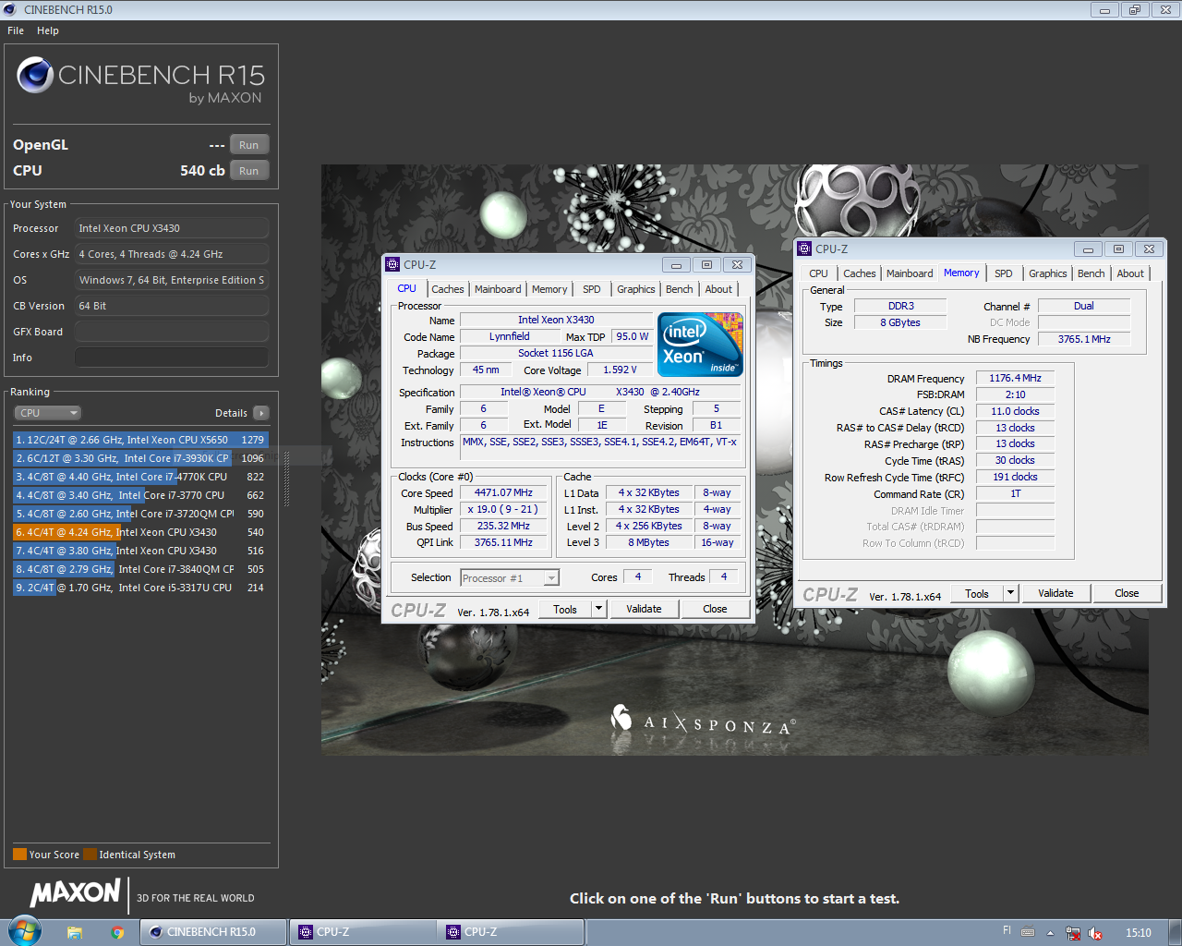Click the GFX Board field
The image size is (1182, 946).
coord(172,332)
